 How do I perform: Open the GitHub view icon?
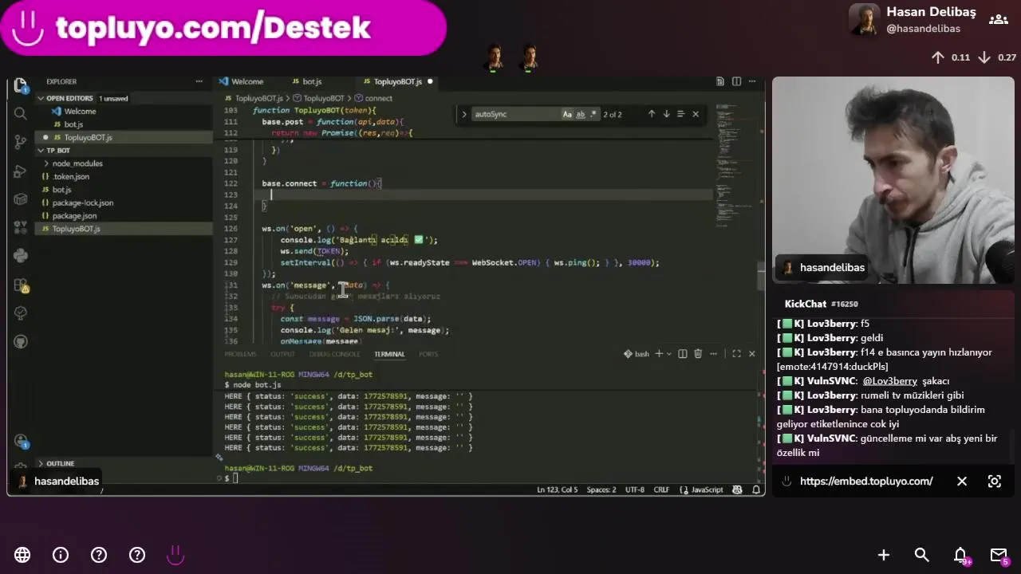[x=21, y=342]
